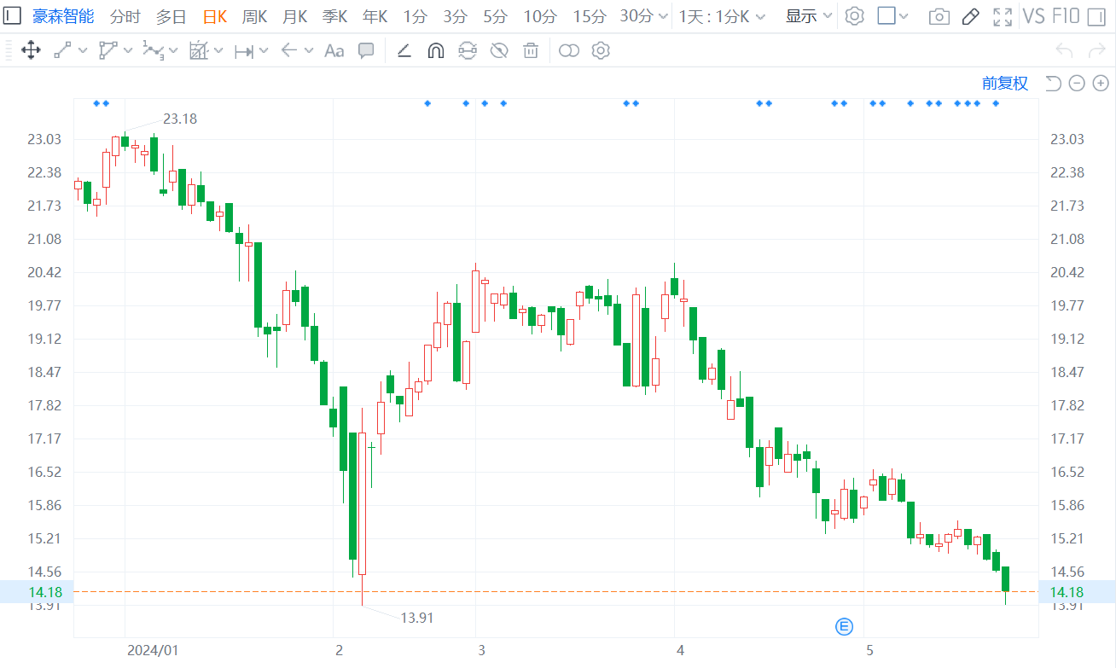
Task: Select the trend line drawing tool
Action: [62, 51]
